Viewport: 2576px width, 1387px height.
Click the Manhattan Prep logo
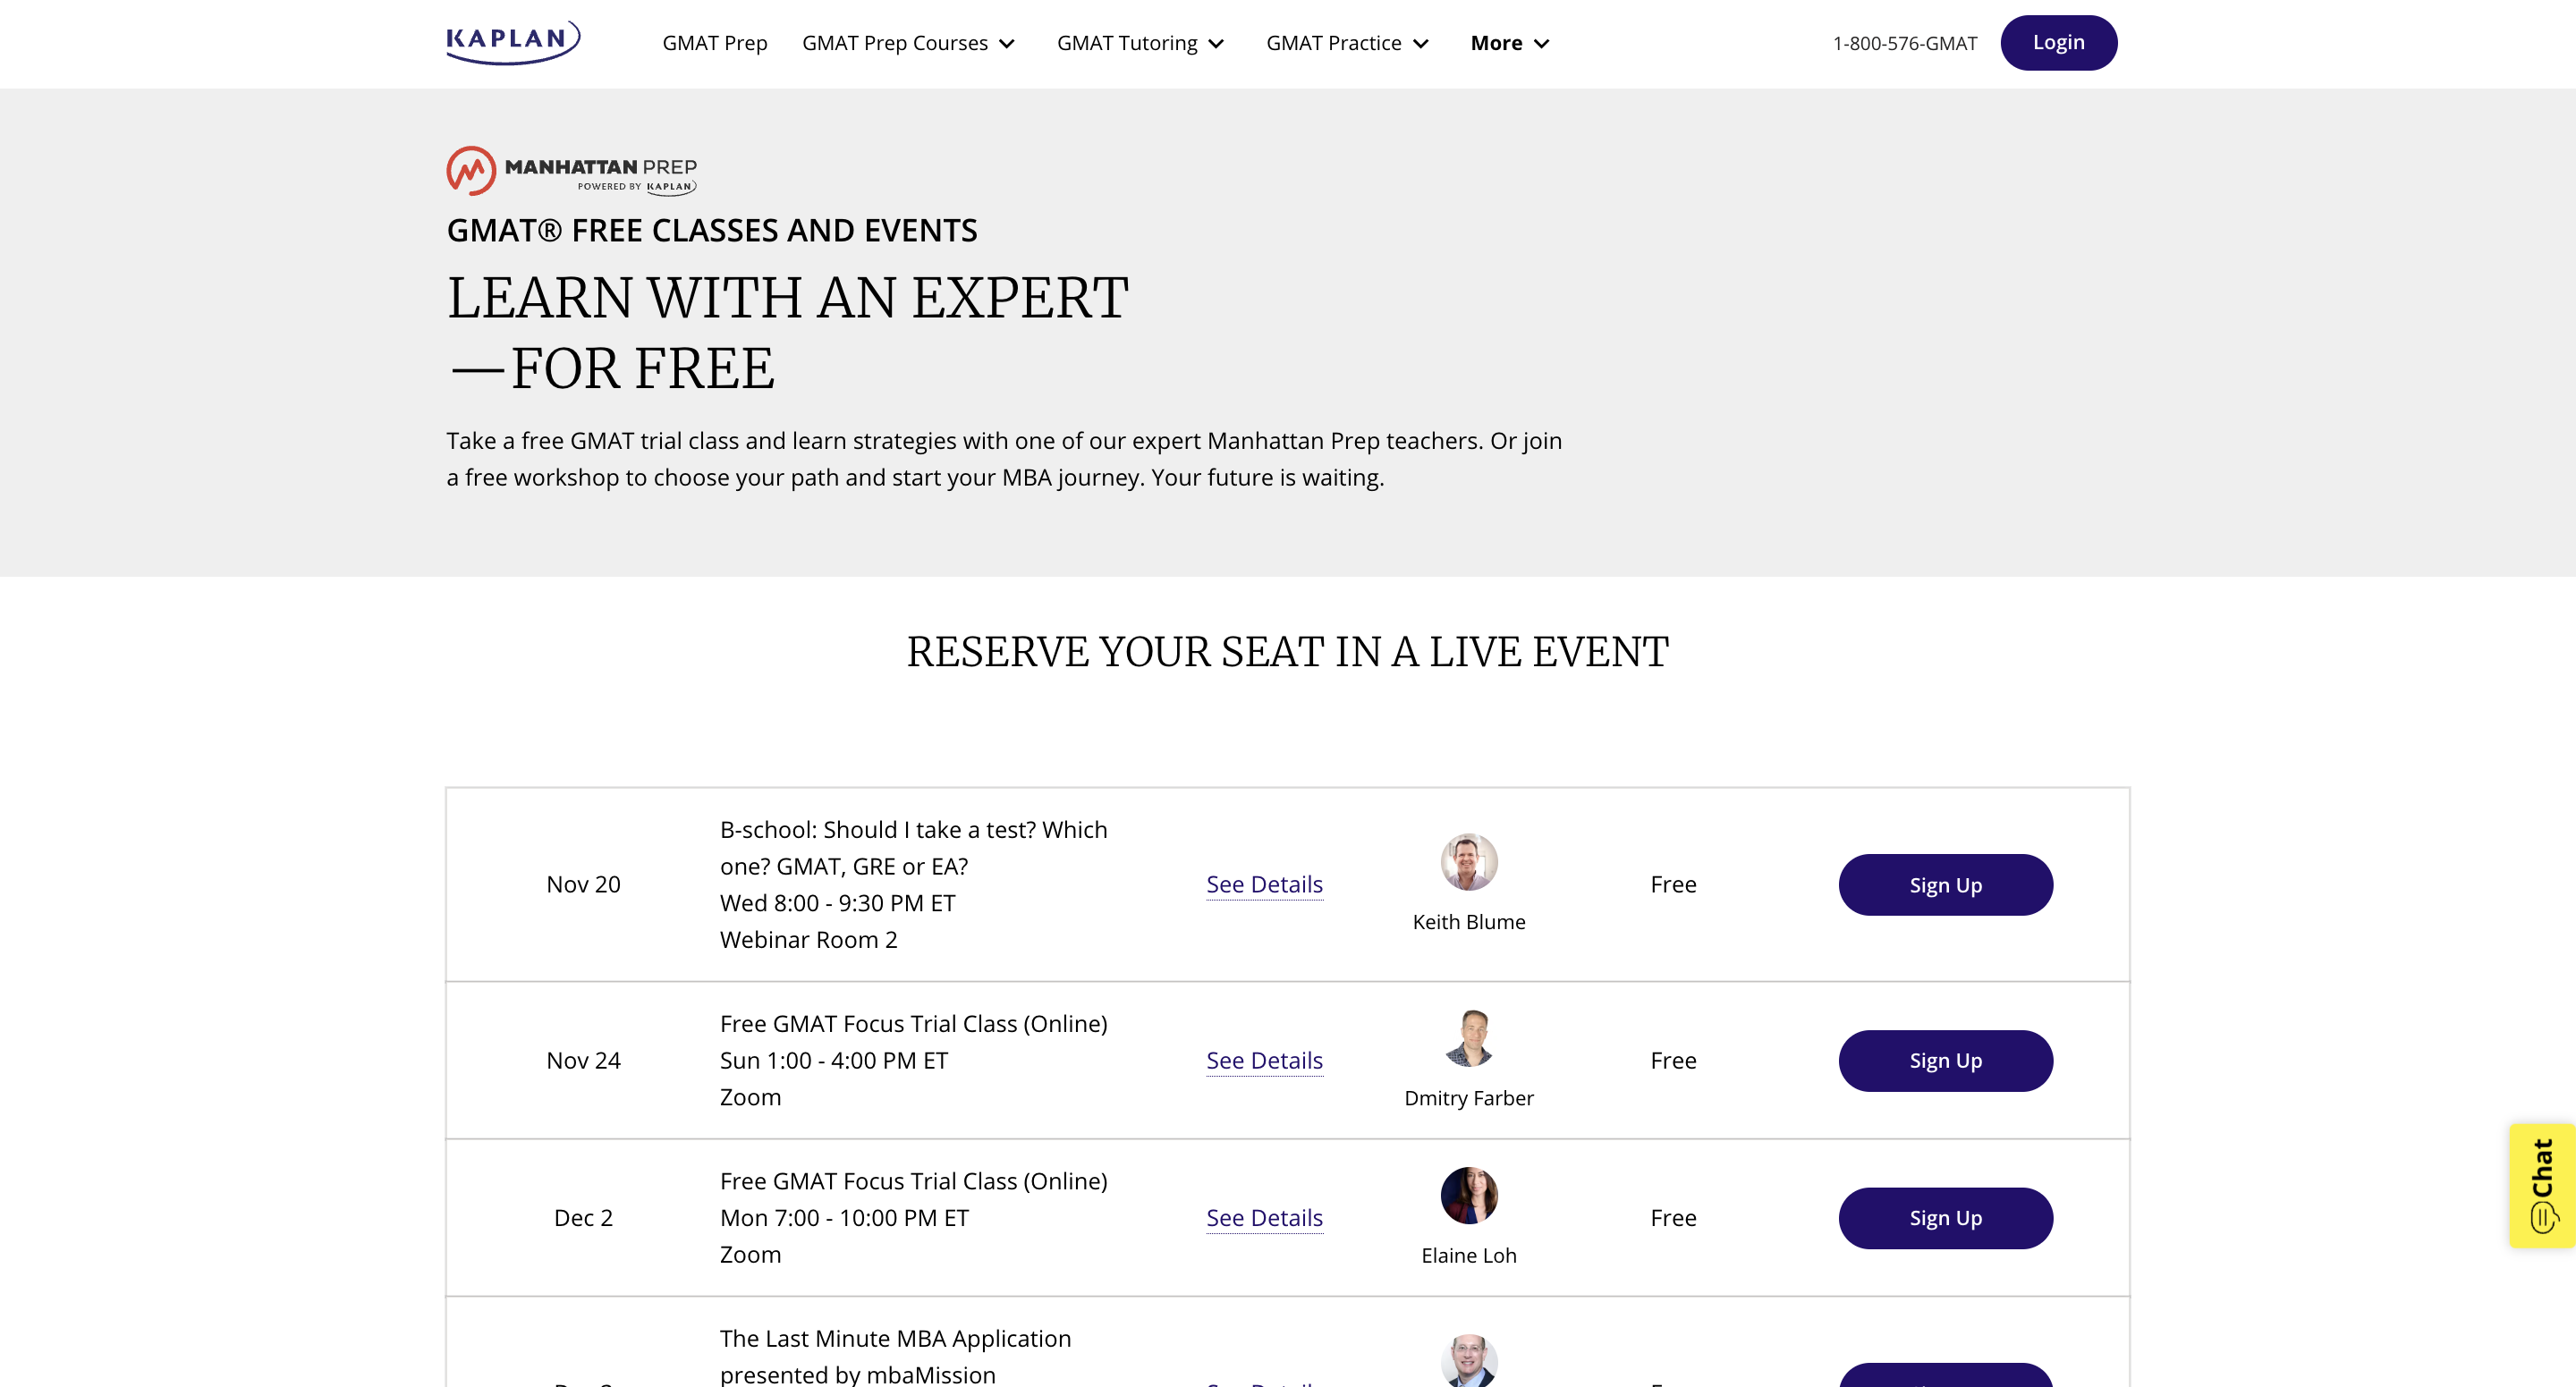[571, 171]
